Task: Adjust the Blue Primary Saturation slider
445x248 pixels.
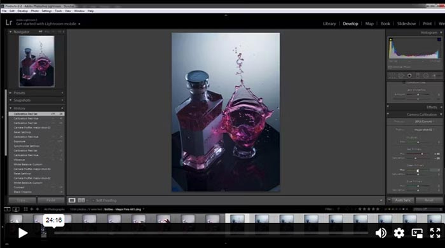Action: 418,190
